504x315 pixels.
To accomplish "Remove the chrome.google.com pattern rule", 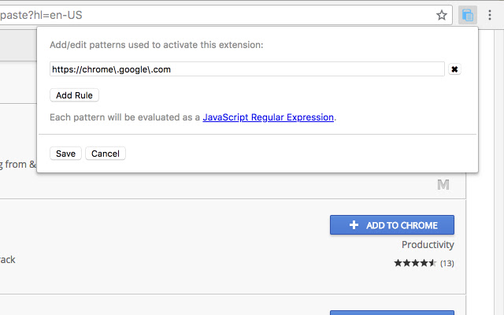I will coord(454,69).
